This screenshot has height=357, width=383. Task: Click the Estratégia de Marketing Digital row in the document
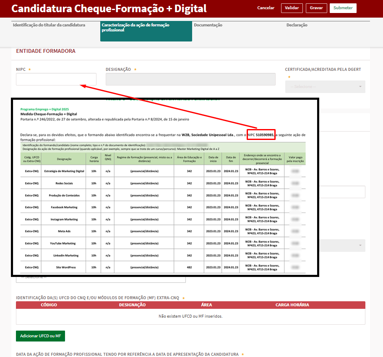point(64,171)
